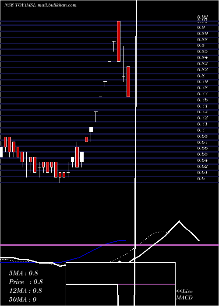219x306 pixels.
Task: Click the last red candlestick before the white line
Action: pos(128,82)
